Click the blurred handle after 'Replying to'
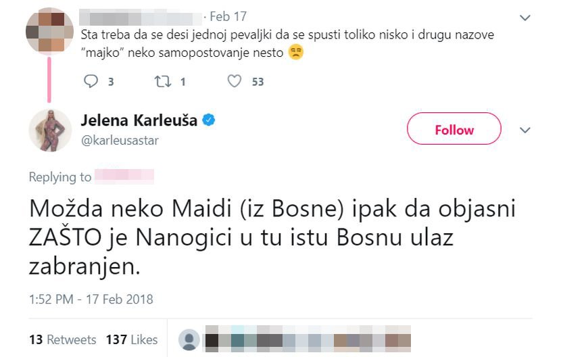Screen dimensions: 561x357 (x=124, y=177)
